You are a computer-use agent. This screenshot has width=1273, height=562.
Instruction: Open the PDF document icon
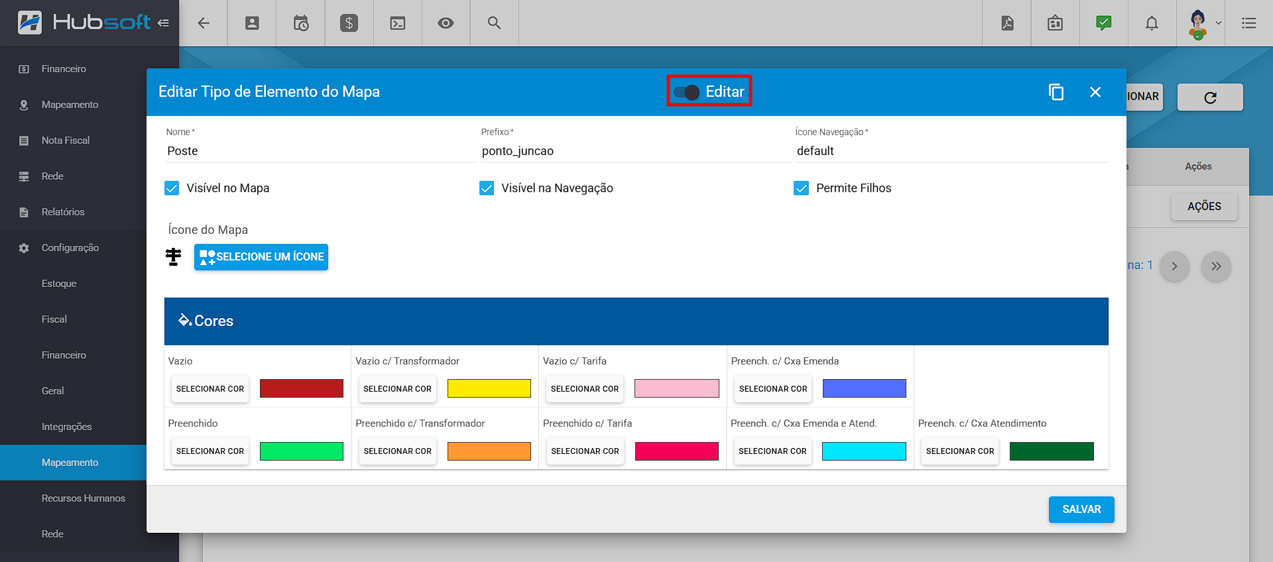coord(1007,23)
